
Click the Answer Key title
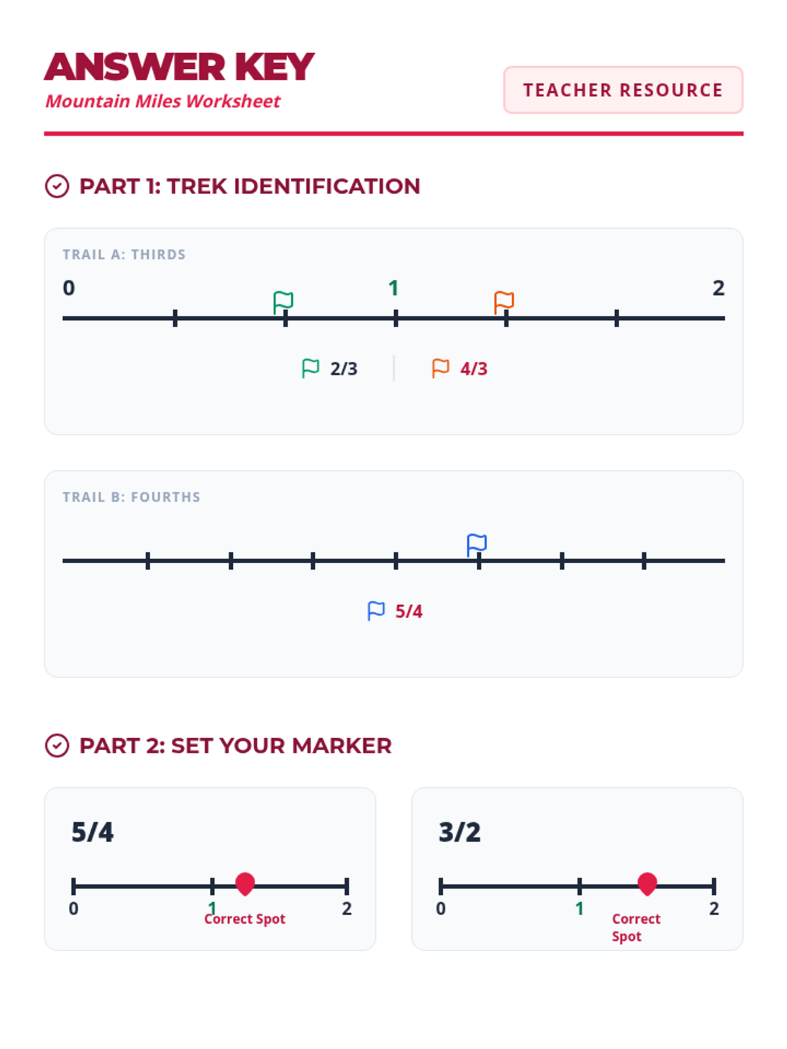tap(180, 67)
